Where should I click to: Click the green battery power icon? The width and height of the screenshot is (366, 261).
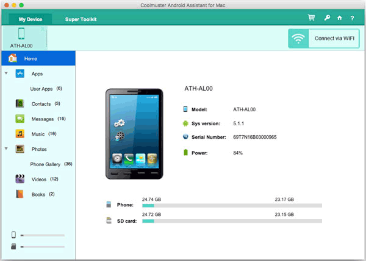(x=185, y=153)
